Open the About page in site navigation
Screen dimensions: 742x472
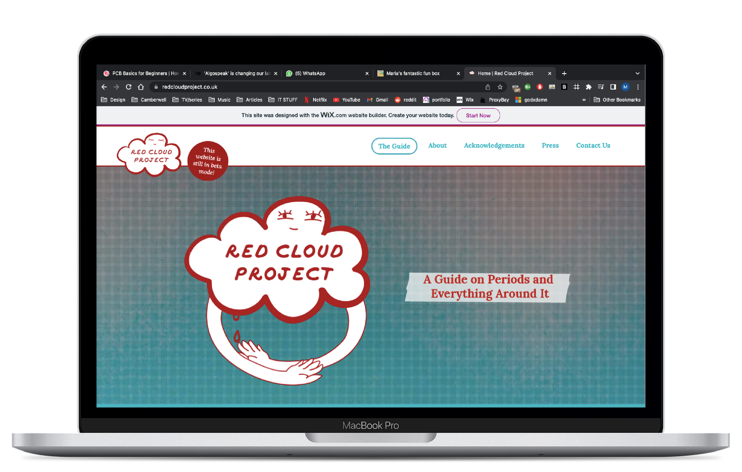437,145
